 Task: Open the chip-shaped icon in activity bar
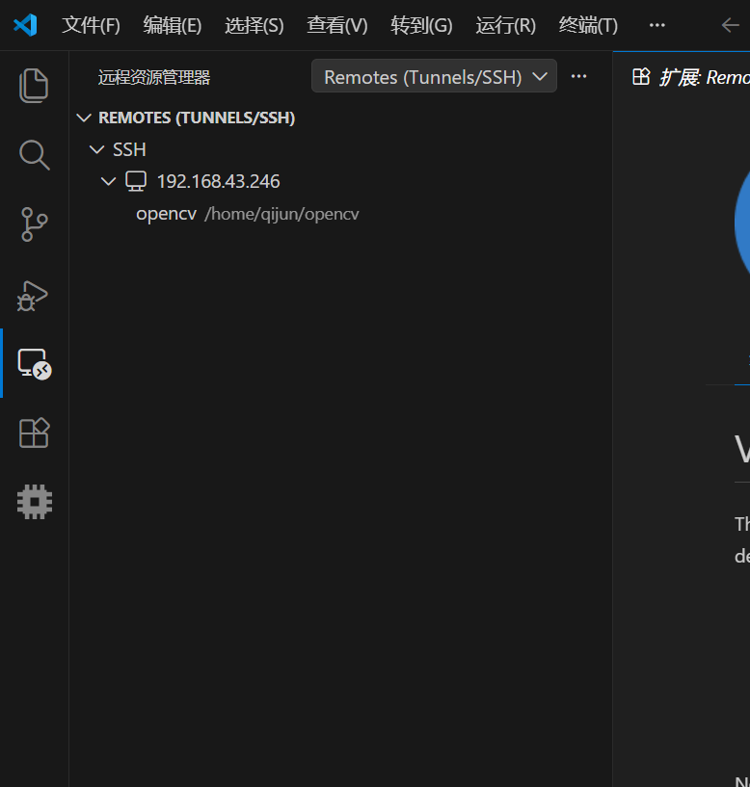pyautogui.click(x=34, y=502)
